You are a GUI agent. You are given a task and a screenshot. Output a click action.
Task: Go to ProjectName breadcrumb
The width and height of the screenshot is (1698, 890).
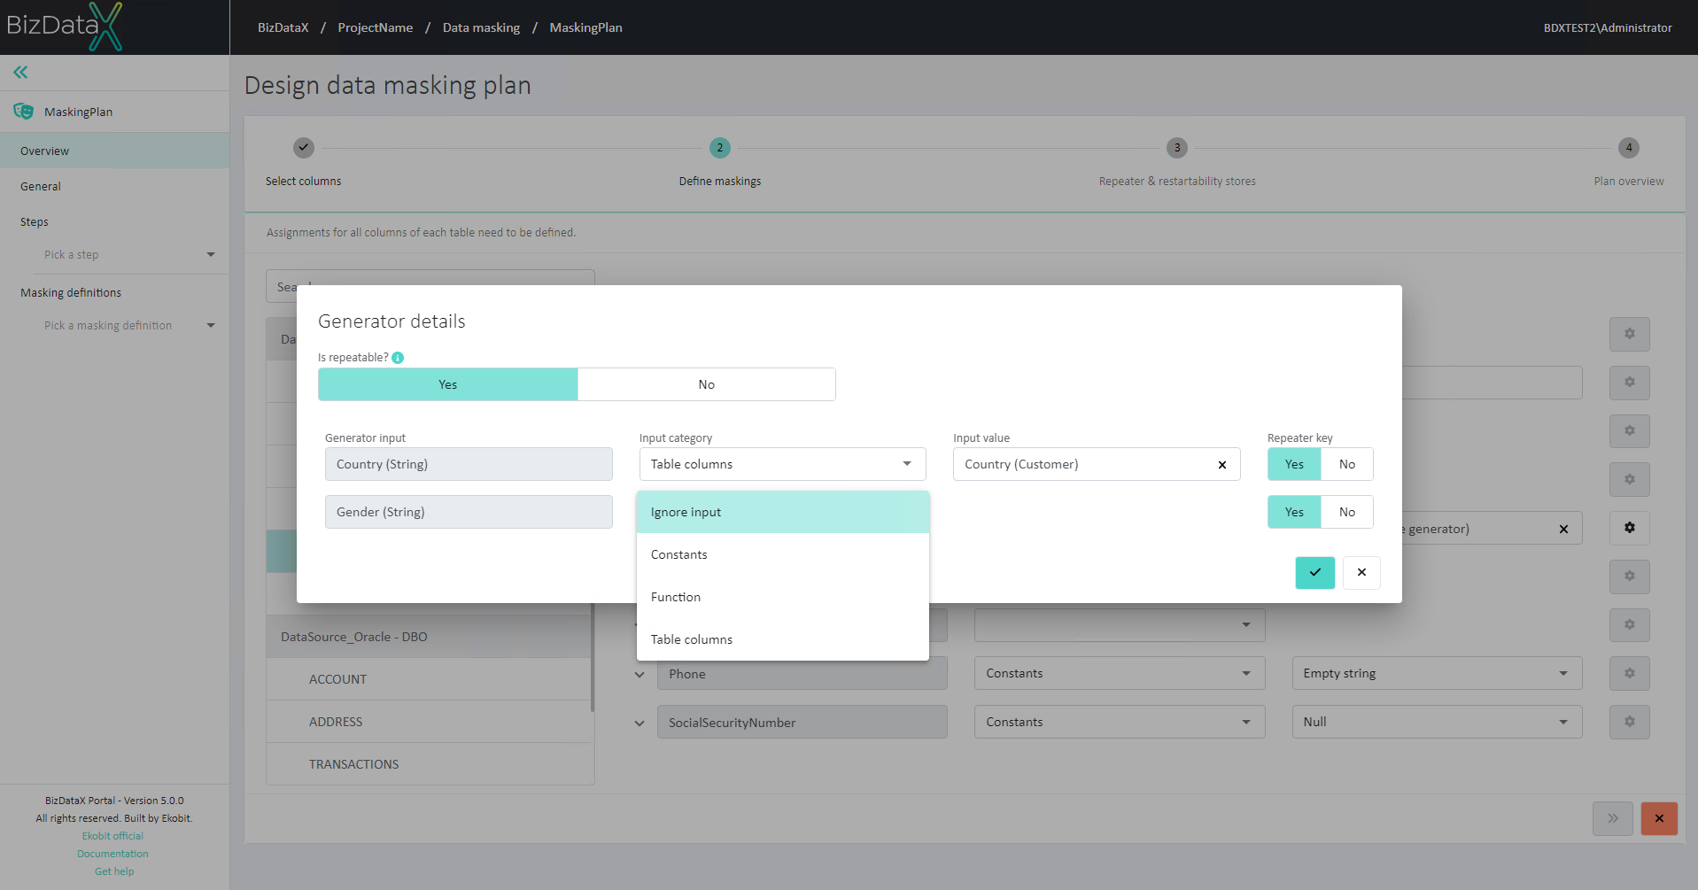pos(376,27)
